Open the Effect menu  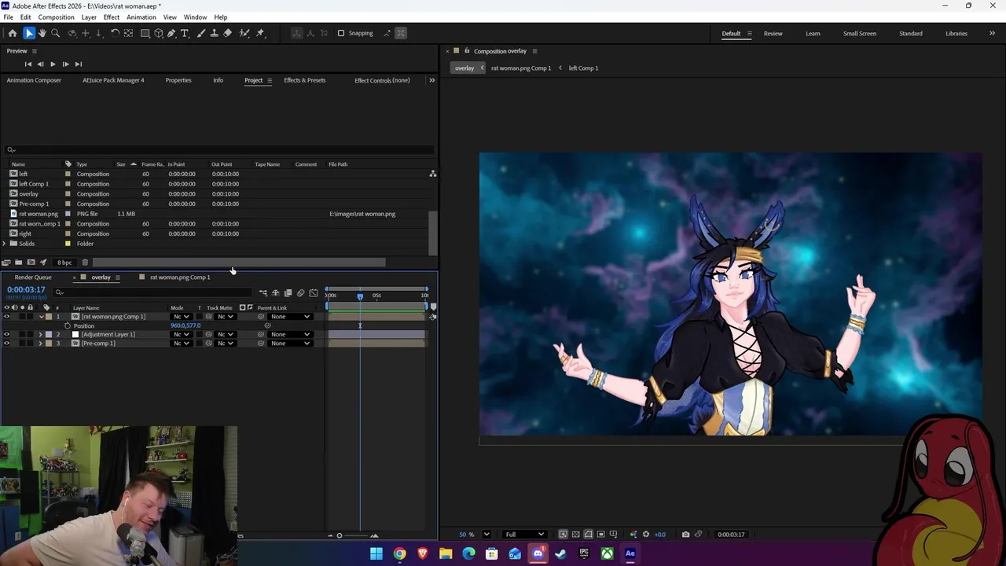click(112, 17)
